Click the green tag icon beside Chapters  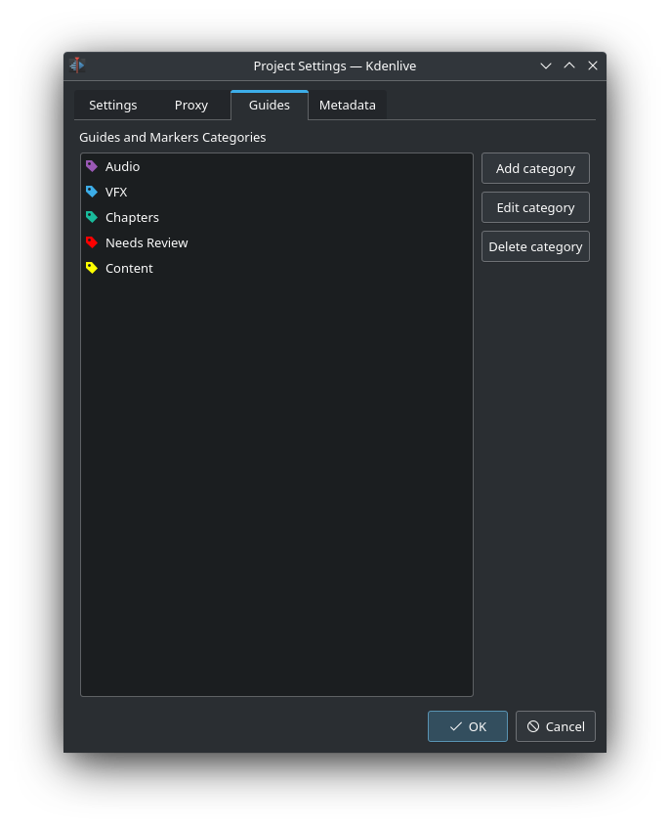[x=92, y=217]
